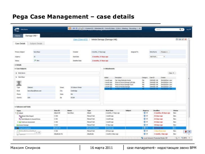The image size is (205, 154).
Task: Switch to Case Details tab
Action: pos(20,43)
